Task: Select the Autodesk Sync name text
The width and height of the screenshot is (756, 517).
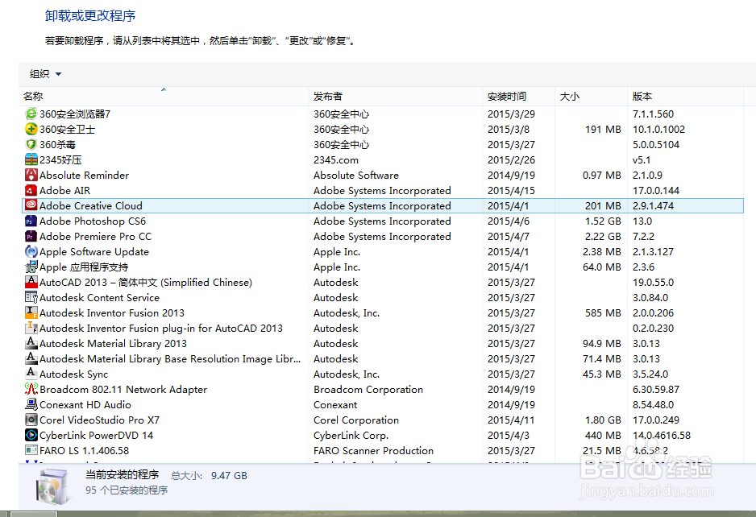Action: click(x=74, y=374)
